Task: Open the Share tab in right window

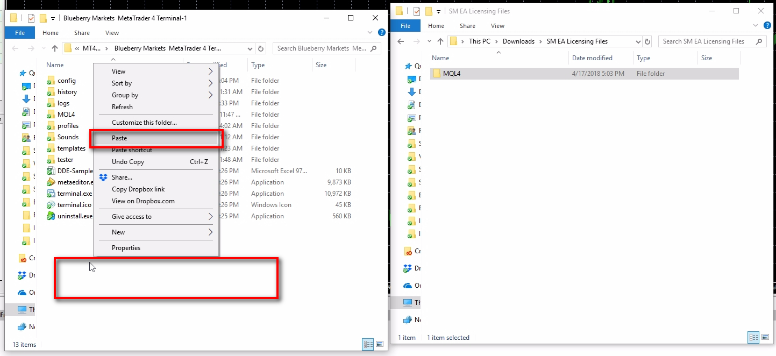Action: (467, 26)
